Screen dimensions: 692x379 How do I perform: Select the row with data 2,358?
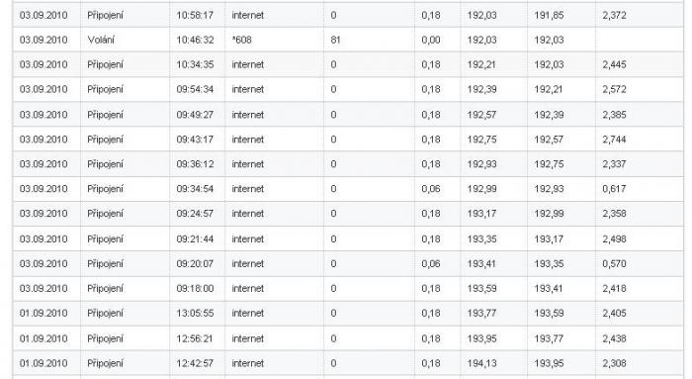pos(348,214)
